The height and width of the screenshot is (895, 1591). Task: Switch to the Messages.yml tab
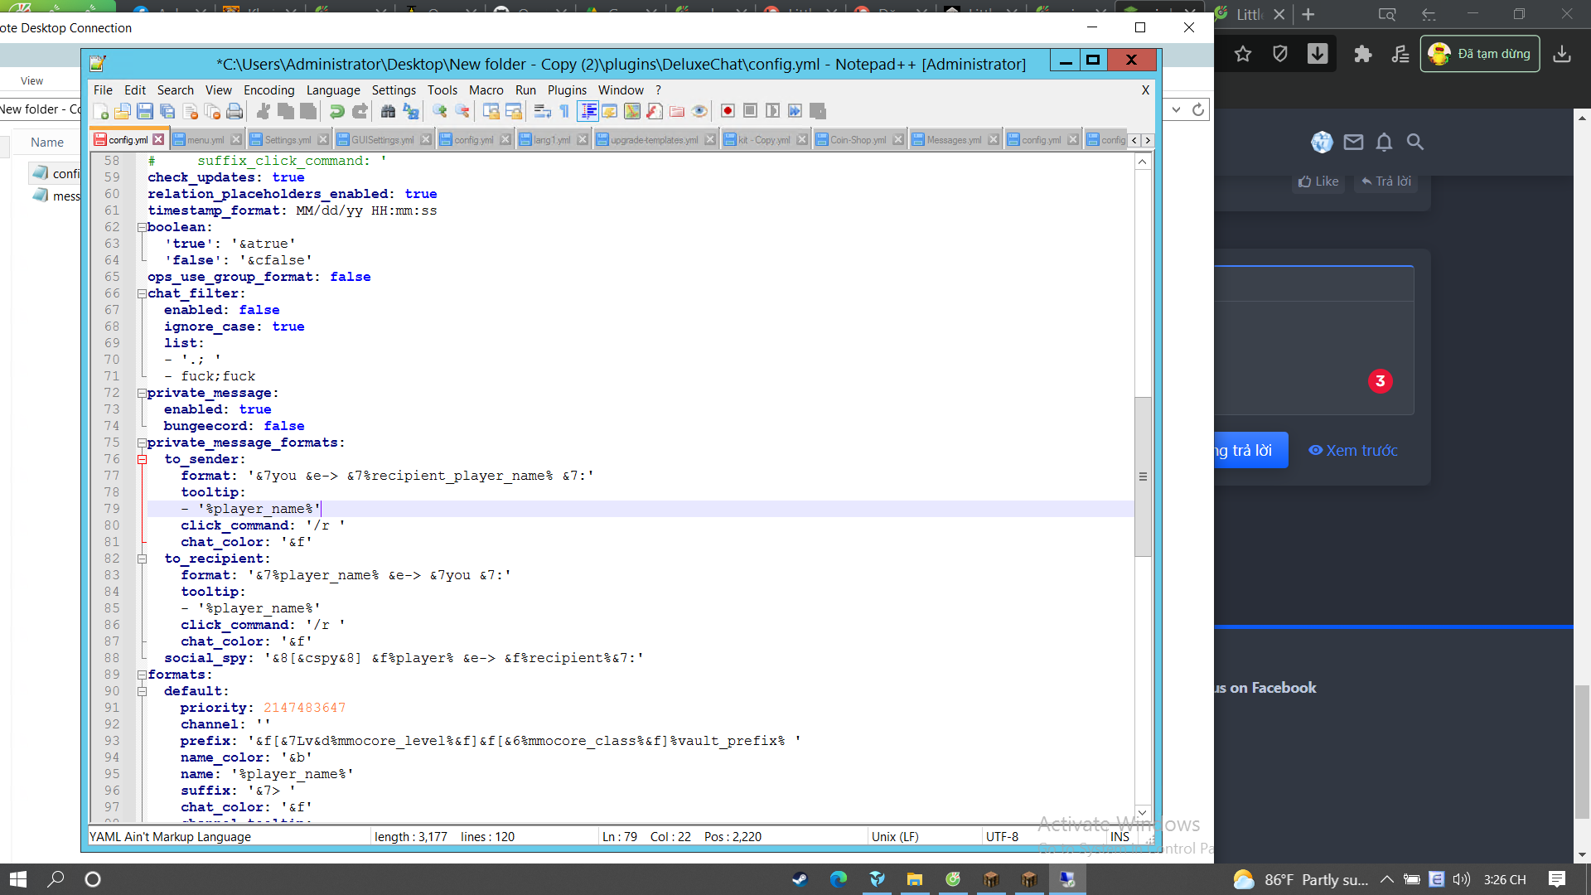(953, 140)
